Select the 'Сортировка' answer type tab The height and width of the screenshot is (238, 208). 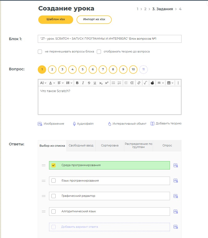(110, 146)
